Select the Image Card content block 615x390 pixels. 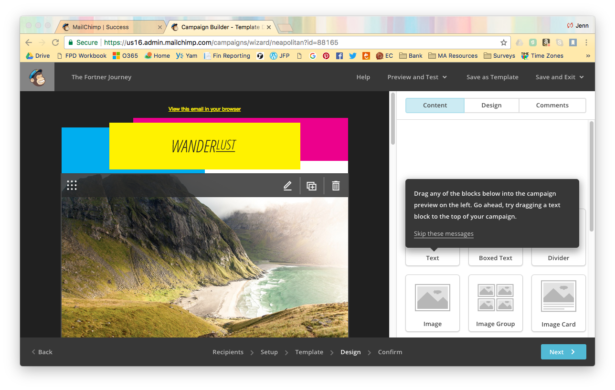558,303
